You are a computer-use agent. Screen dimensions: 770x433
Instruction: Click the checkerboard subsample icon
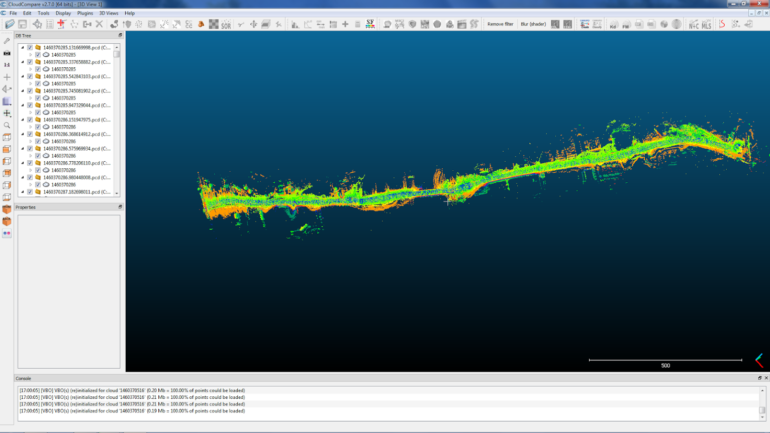[214, 24]
